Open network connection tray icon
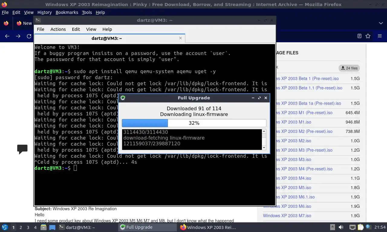The width and height of the screenshot is (387, 232). tap(352, 227)
